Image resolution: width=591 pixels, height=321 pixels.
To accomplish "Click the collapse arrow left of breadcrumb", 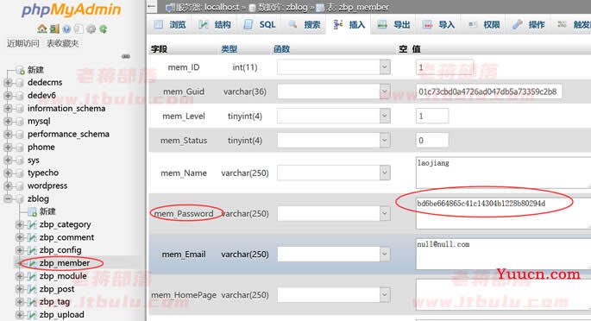I will click(x=152, y=6).
